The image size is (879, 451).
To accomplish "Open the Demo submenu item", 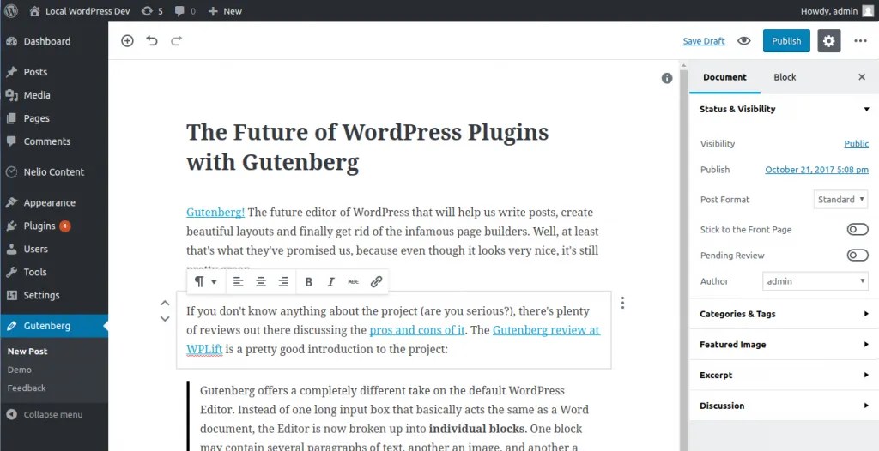I will pos(20,370).
